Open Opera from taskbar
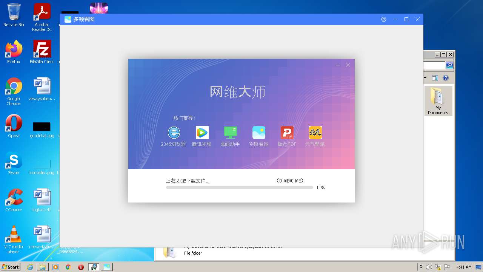 coord(81,267)
